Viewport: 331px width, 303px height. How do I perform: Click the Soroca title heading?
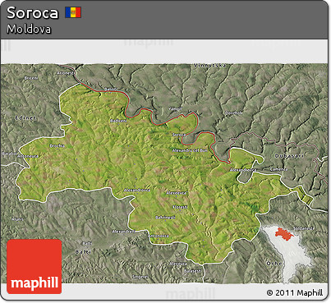(33, 13)
